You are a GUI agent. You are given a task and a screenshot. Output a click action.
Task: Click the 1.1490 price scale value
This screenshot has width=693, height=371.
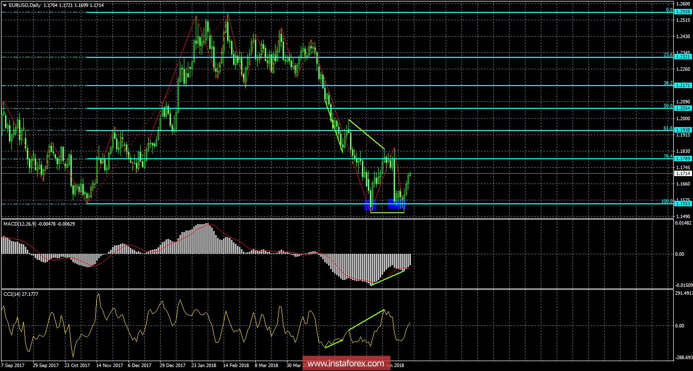pyautogui.click(x=683, y=217)
